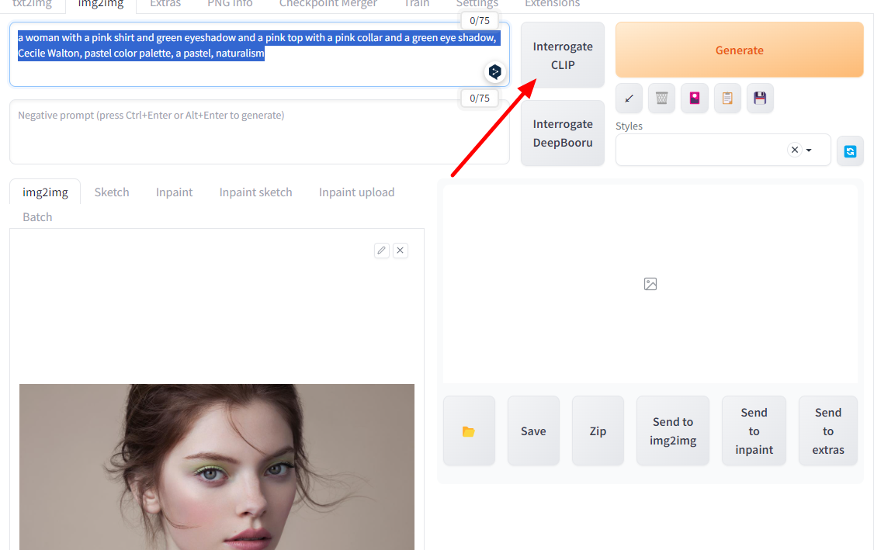
Task: Click the Save button
Action: [533, 431]
